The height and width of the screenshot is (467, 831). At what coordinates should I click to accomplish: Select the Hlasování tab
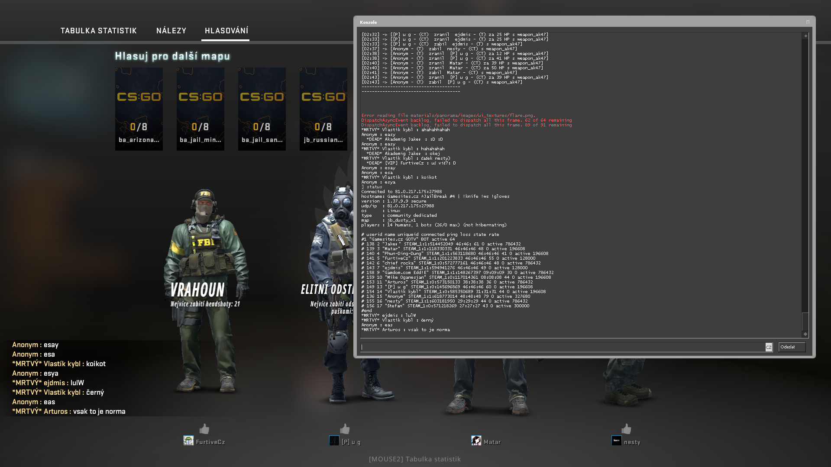[226, 31]
